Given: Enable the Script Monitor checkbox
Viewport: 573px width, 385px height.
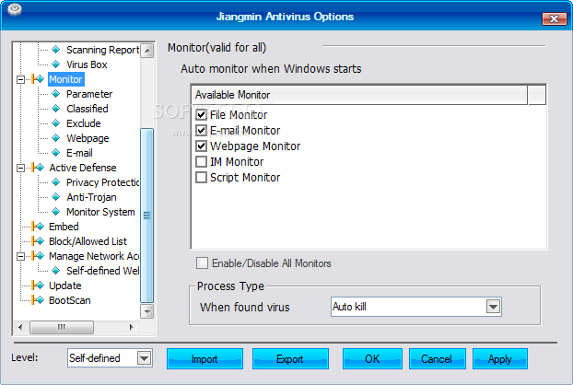Looking at the screenshot, I should point(202,178).
